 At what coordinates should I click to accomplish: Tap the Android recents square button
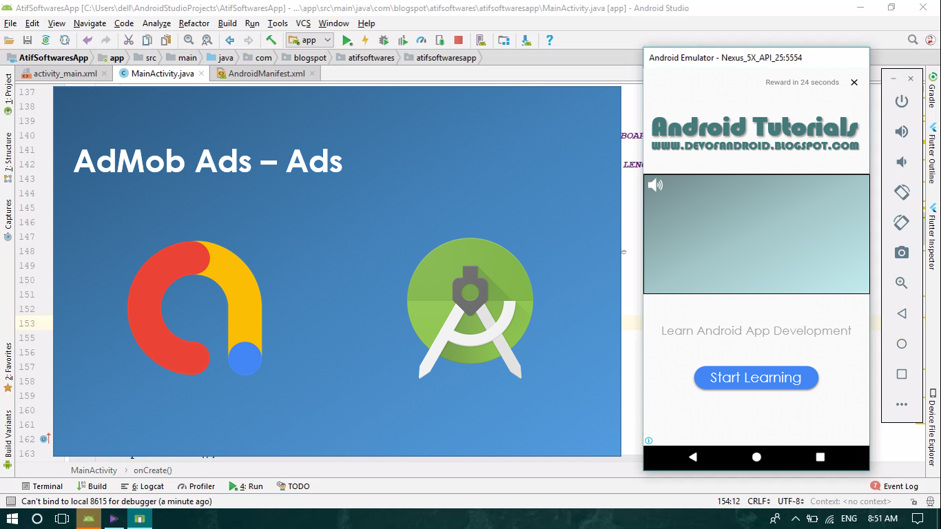click(x=820, y=457)
